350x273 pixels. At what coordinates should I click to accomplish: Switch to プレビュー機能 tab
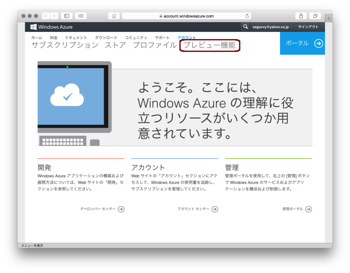click(210, 45)
